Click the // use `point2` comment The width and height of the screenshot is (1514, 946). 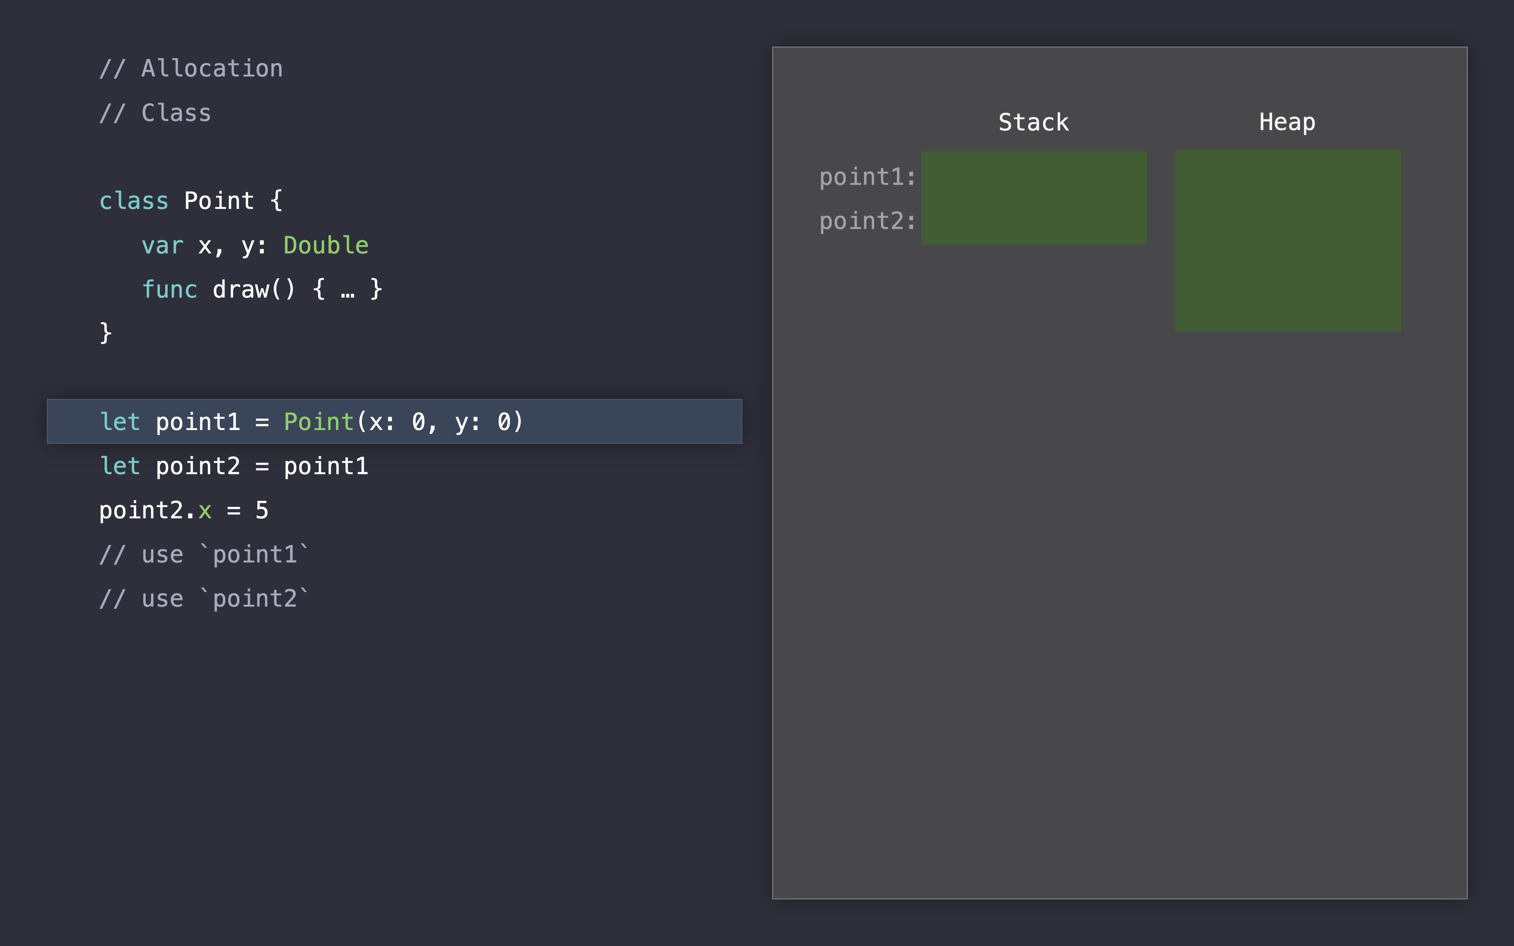pos(204,600)
